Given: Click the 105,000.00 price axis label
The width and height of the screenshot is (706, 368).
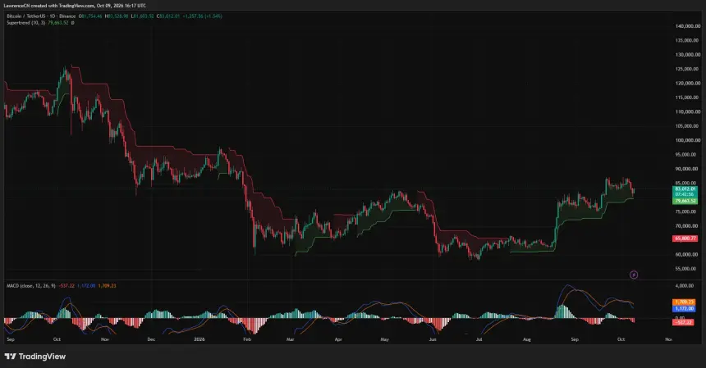Looking at the screenshot, I should point(688,126).
